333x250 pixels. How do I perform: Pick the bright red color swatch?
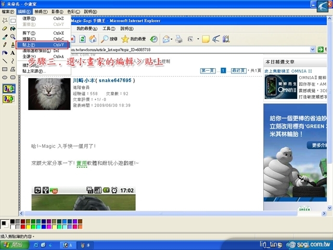tap(23, 227)
